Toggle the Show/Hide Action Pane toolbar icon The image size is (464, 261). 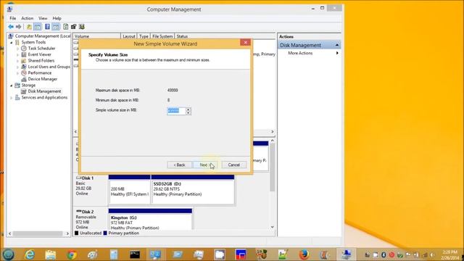pyautogui.click(x=56, y=27)
